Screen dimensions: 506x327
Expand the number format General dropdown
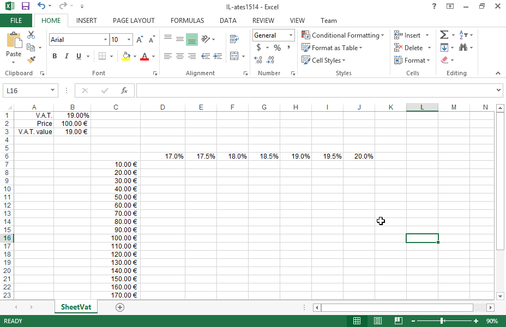point(291,35)
